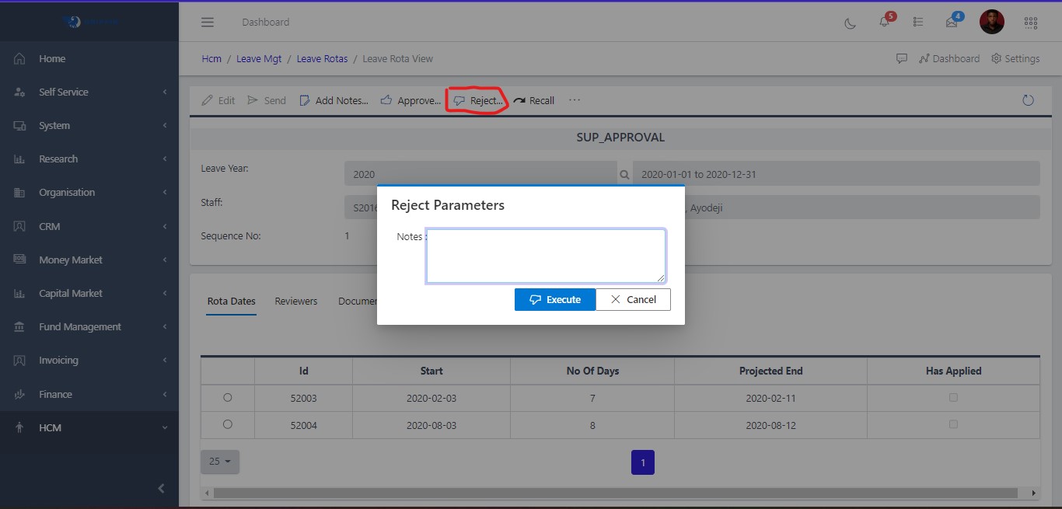Select radio button for row 52003
The width and height of the screenshot is (1062, 509).
coord(228,398)
